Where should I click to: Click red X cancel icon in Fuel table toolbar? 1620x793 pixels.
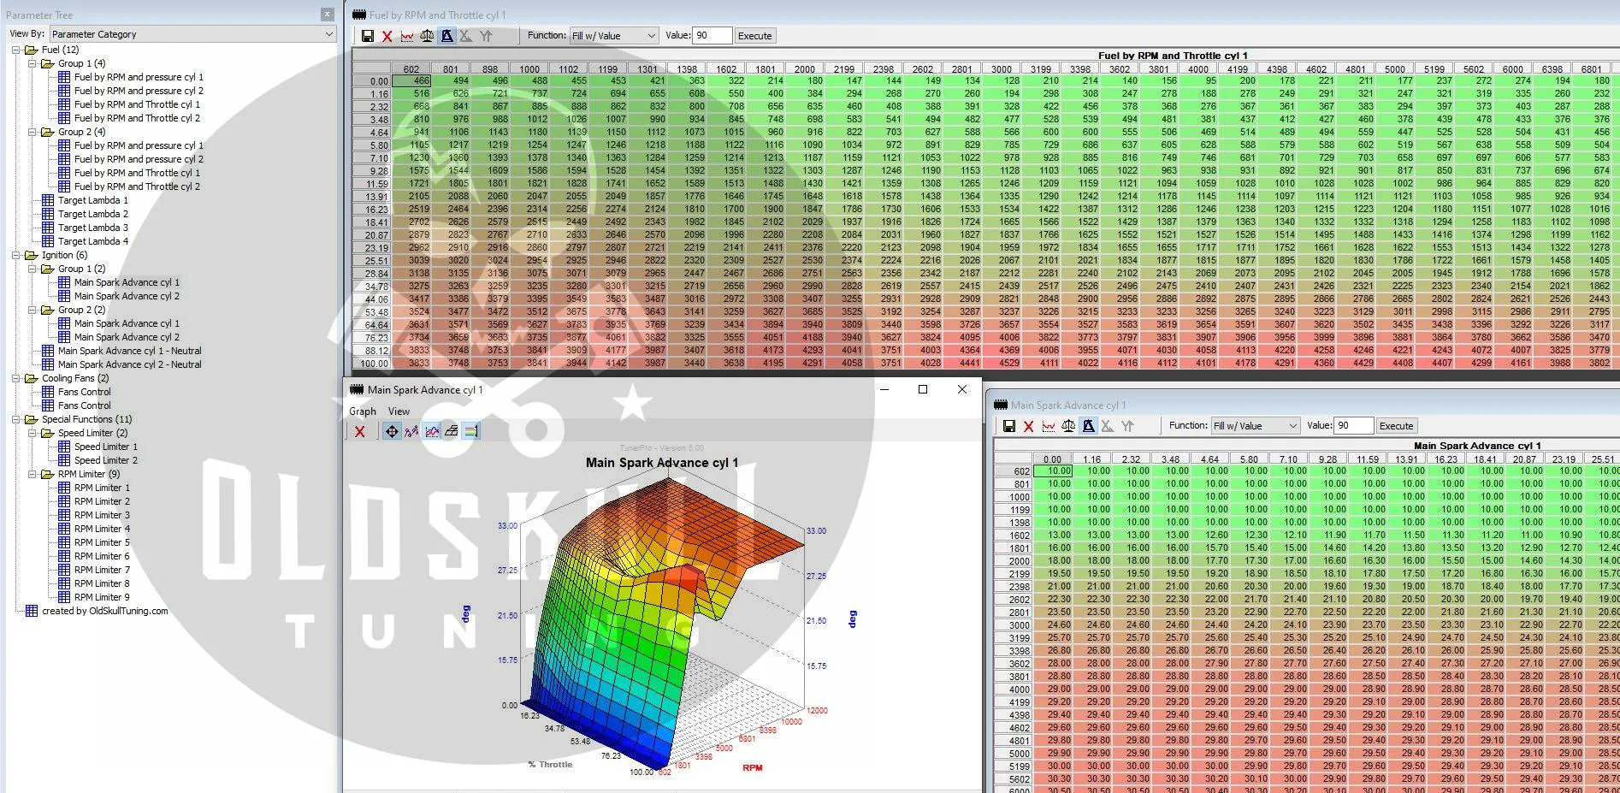[387, 36]
